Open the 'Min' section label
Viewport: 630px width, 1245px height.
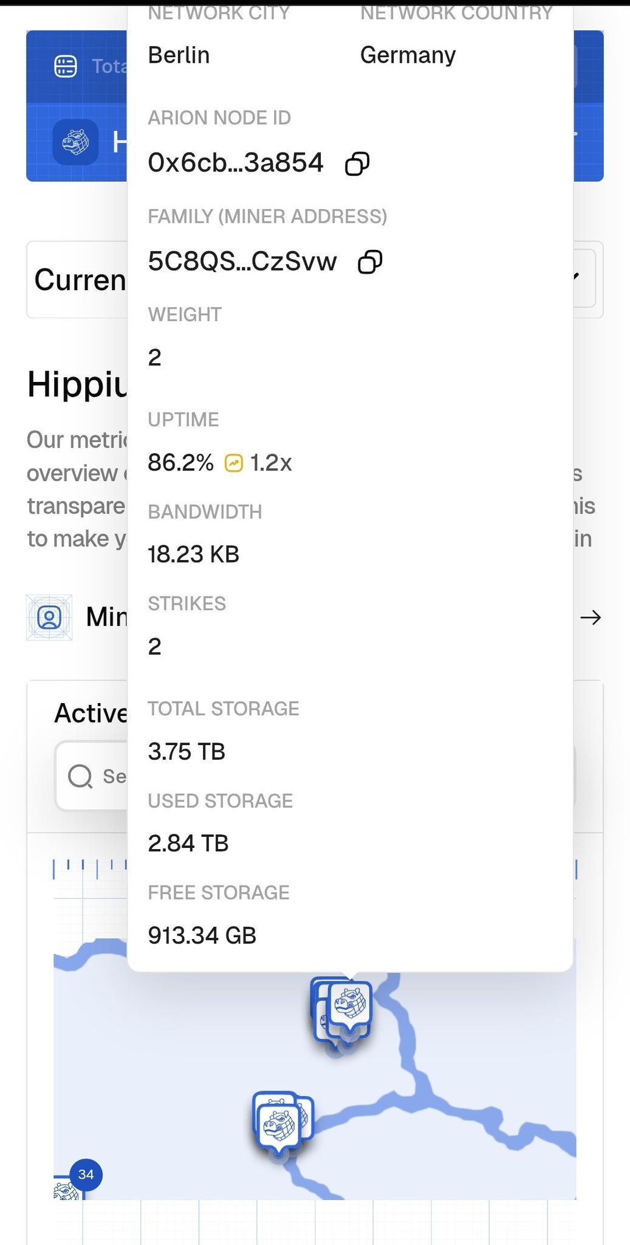click(x=106, y=617)
